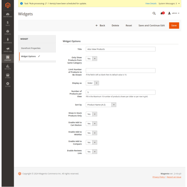Open the Customers sidebar icon
The width and height of the screenshot is (187, 187).
[x=7, y=41]
